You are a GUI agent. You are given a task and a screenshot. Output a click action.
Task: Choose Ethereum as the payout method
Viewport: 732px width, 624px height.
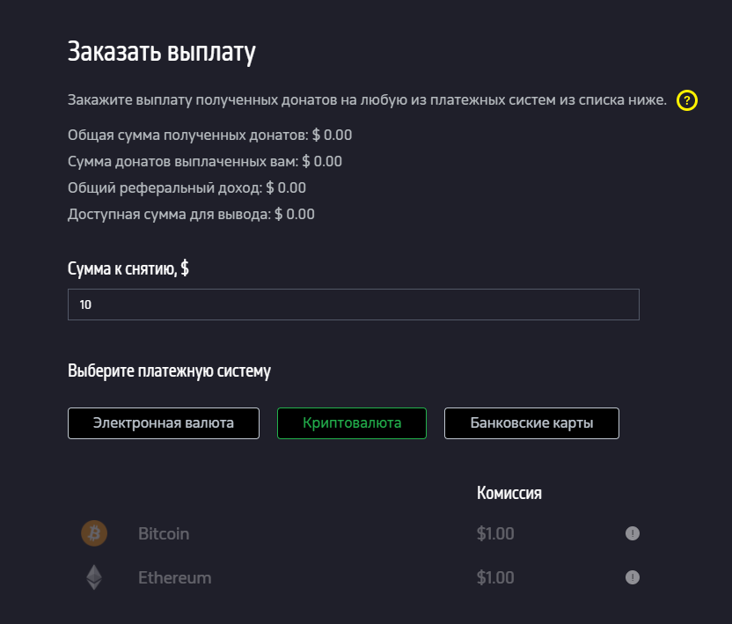(174, 578)
